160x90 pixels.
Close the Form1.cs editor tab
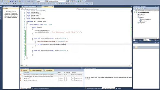coord(52,6)
